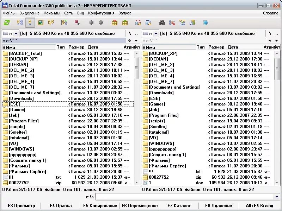Click the copy names to clipboard icon

(192, 23)
